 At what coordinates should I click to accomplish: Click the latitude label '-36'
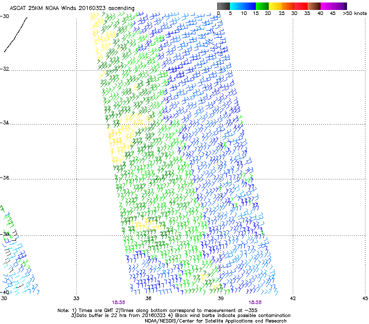[4, 177]
